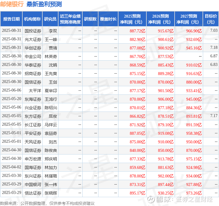Click 兴业证券 institution cell
The image size is (219, 206).
point(33,108)
